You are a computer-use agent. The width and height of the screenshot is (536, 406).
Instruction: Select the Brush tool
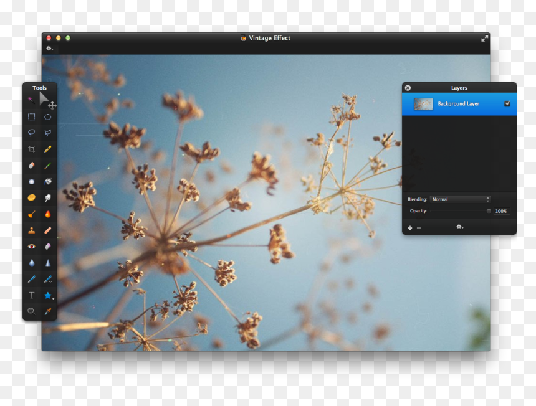click(48, 166)
